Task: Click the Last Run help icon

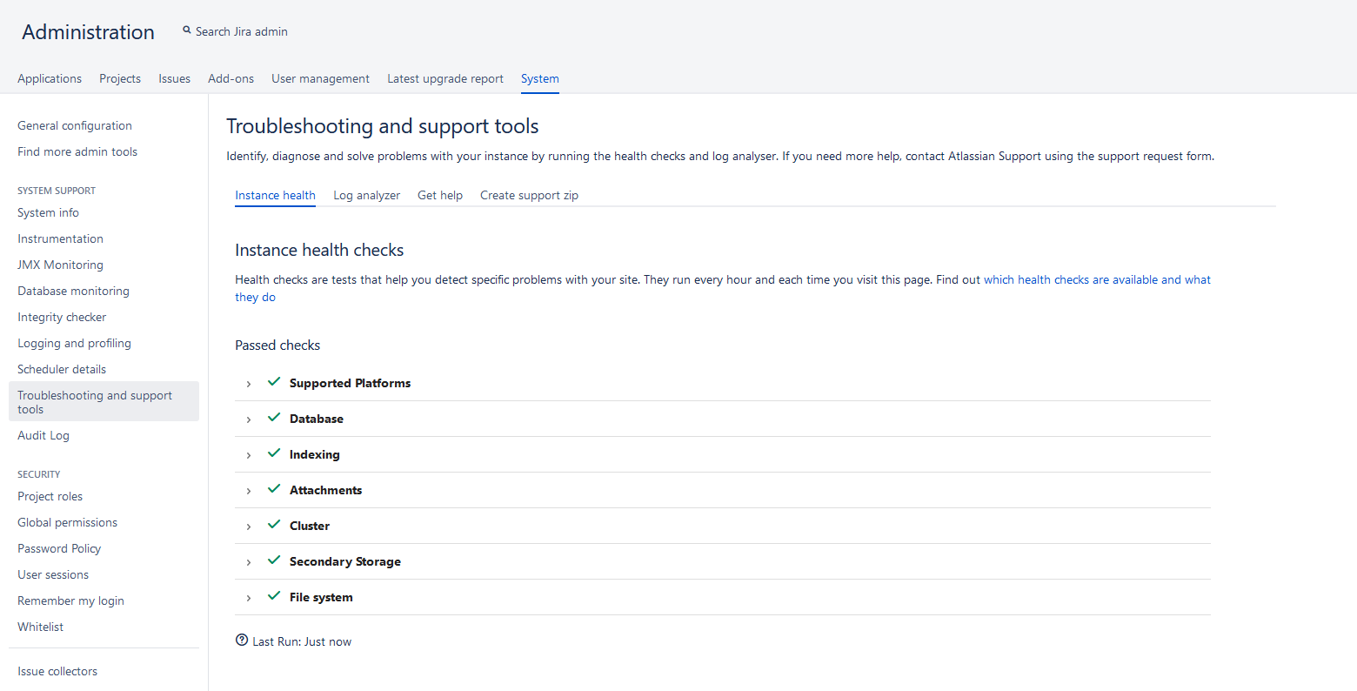Action: [x=242, y=641]
